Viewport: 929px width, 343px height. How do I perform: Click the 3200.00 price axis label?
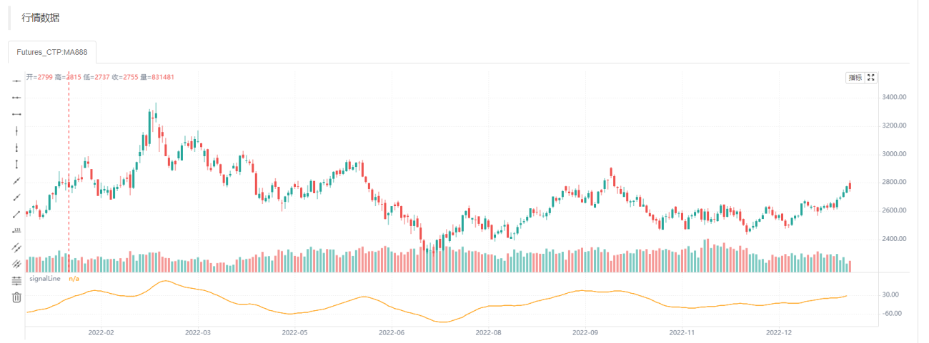point(895,126)
